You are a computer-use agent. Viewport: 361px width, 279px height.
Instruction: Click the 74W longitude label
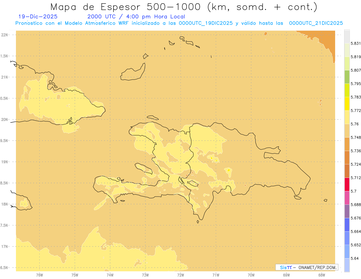pos(110,275)
